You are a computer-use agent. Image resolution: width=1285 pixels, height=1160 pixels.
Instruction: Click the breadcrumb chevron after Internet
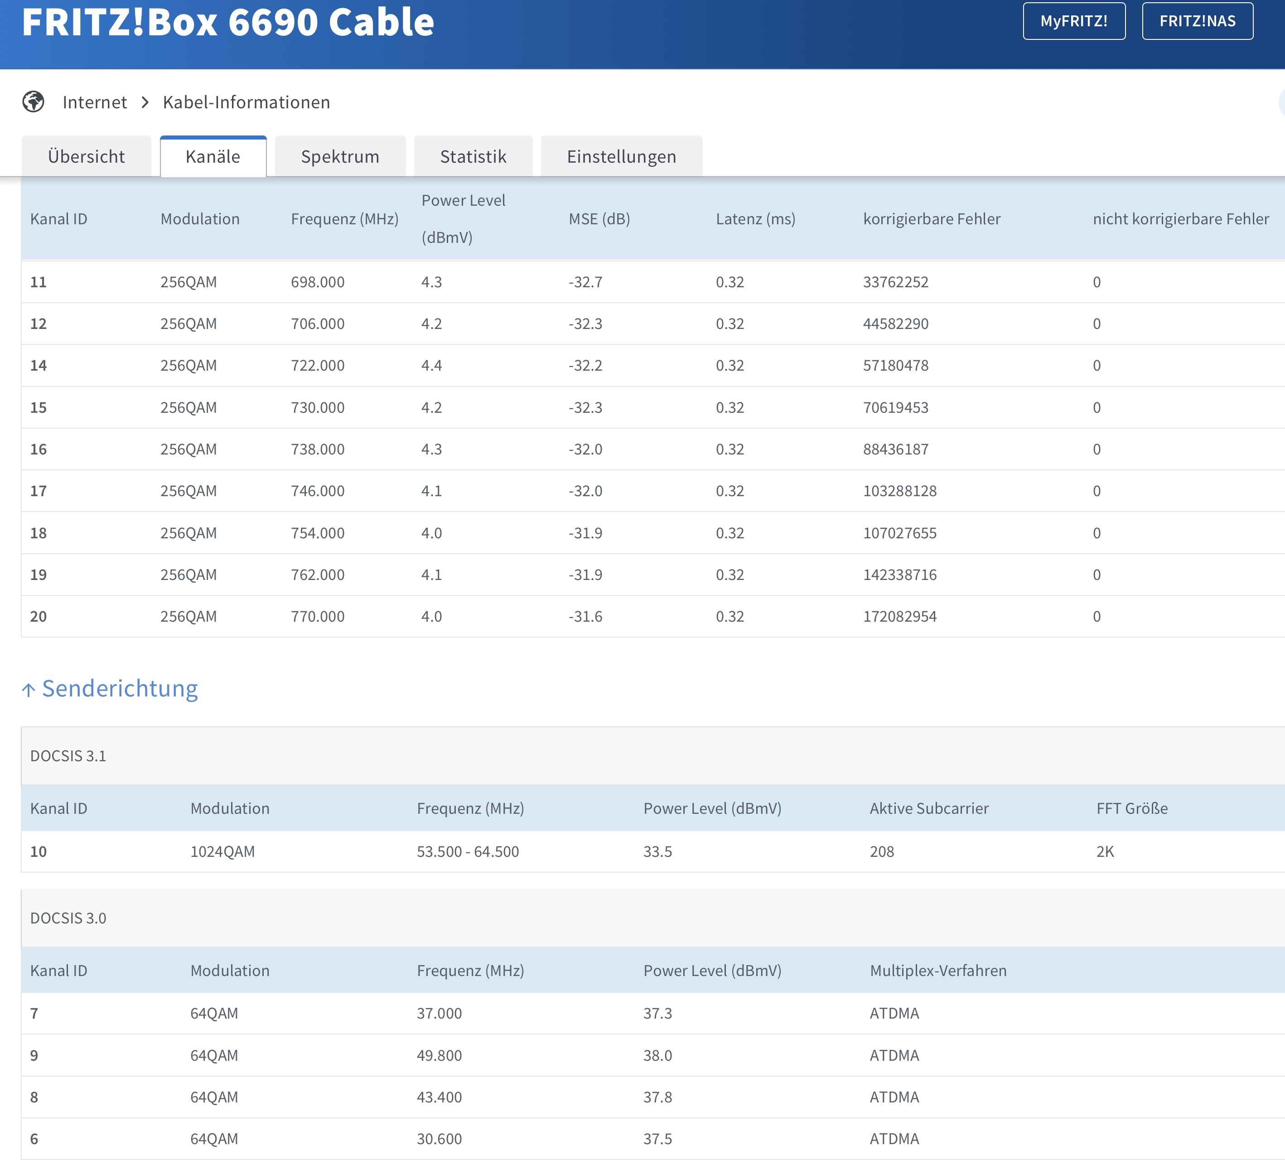pyautogui.click(x=145, y=102)
